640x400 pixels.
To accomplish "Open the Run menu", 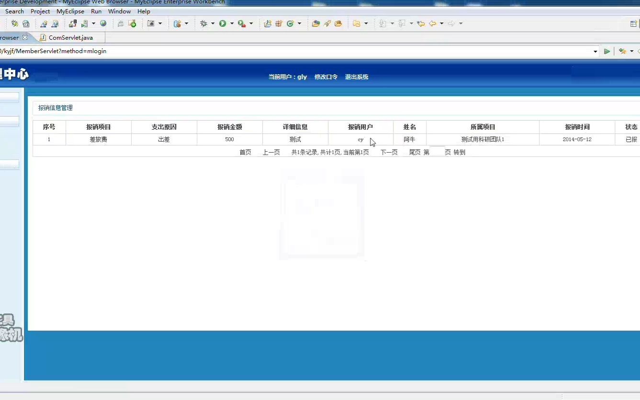I will point(96,11).
